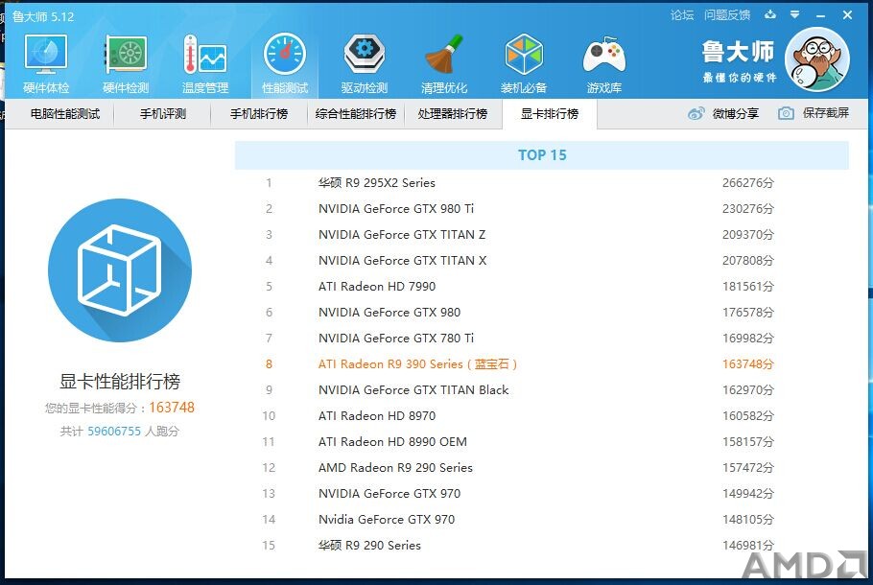Select the ATI Radeon HD 7990 row

point(542,286)
